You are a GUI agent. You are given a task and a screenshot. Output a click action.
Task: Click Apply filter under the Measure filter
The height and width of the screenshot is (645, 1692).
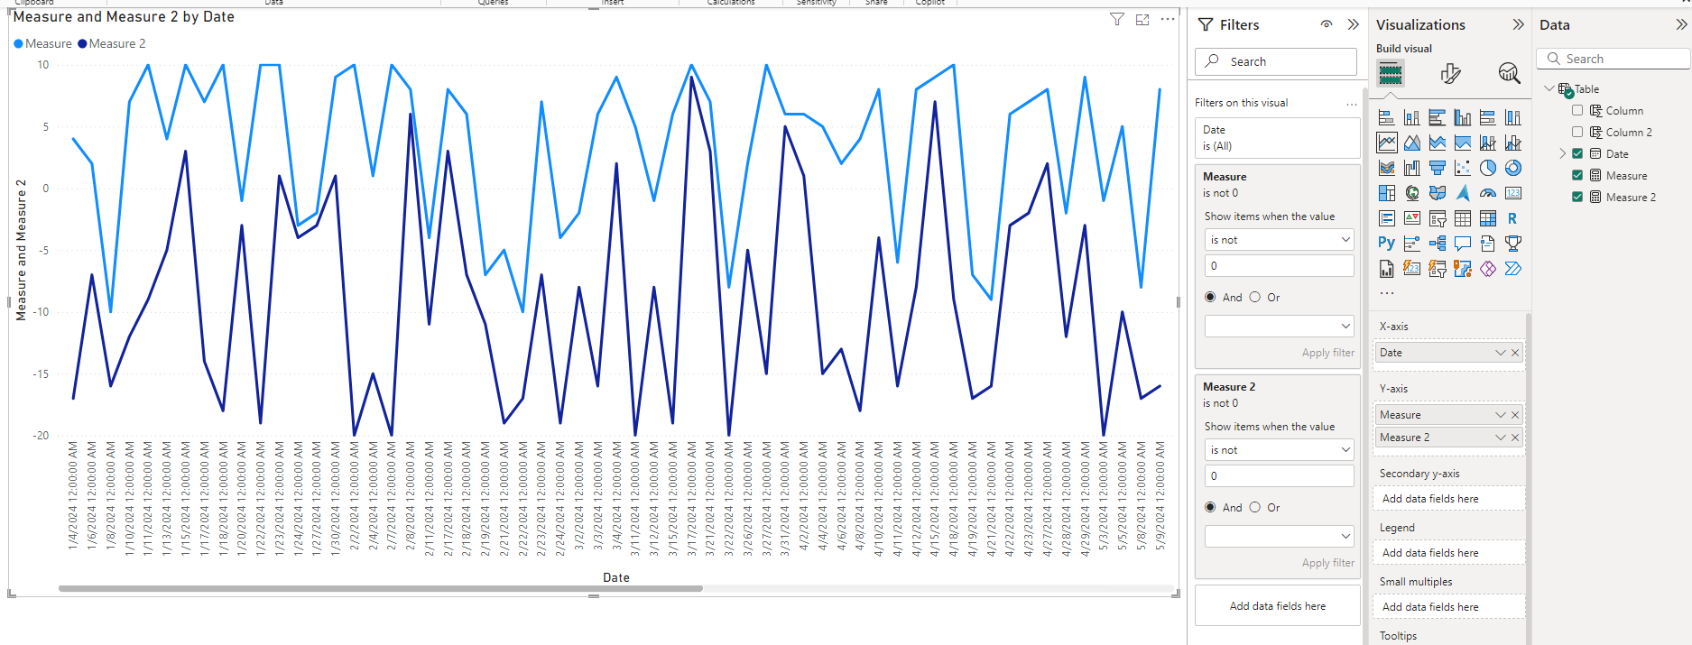click(x=1327, y=353)
